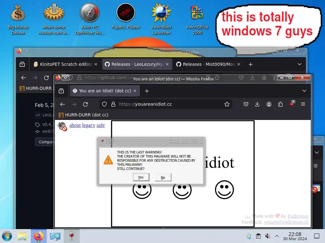Follow the 'legacy' link on the page
This screenshot has width=325, height=243.
[89, 125]
